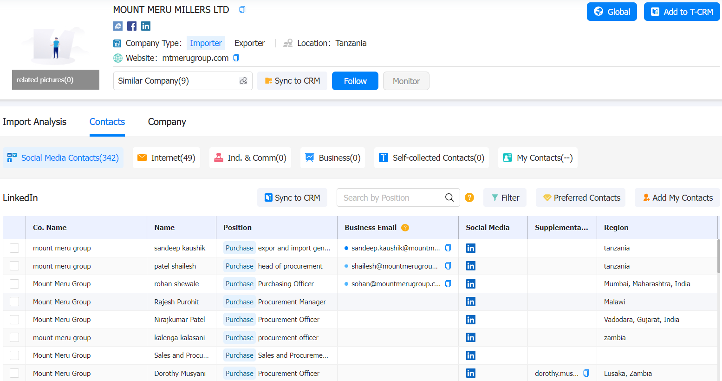Show Ind. & Comm(0) contacts

pyautogui.click(x=250, y=158)
